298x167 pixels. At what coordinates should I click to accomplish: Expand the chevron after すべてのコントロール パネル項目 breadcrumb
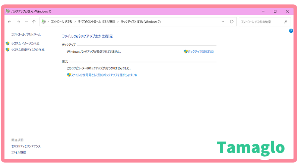[x=118, y=22]
